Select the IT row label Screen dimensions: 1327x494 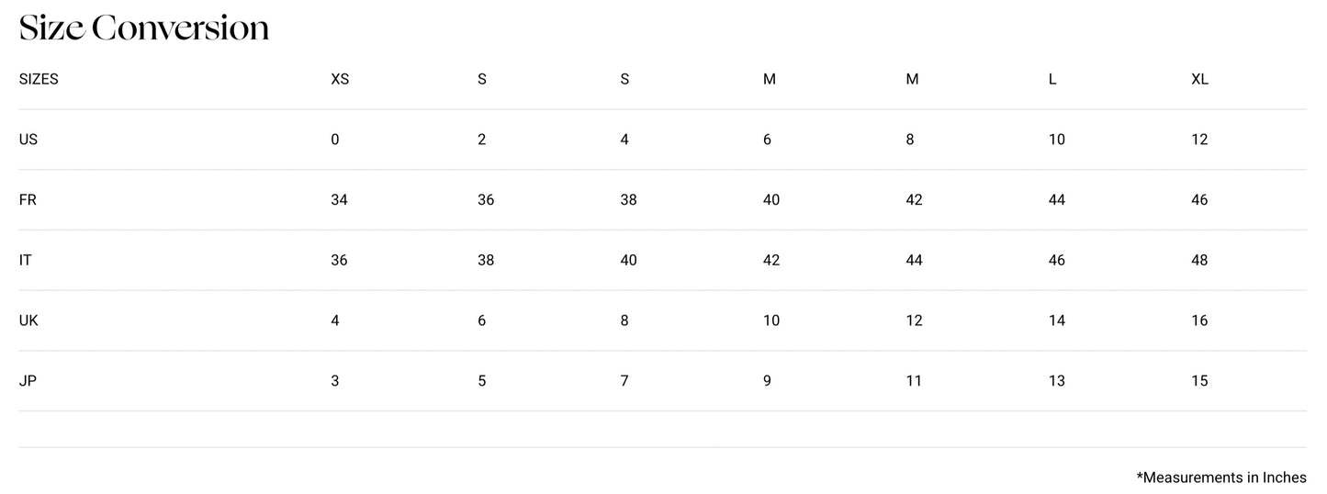point(26,260)
